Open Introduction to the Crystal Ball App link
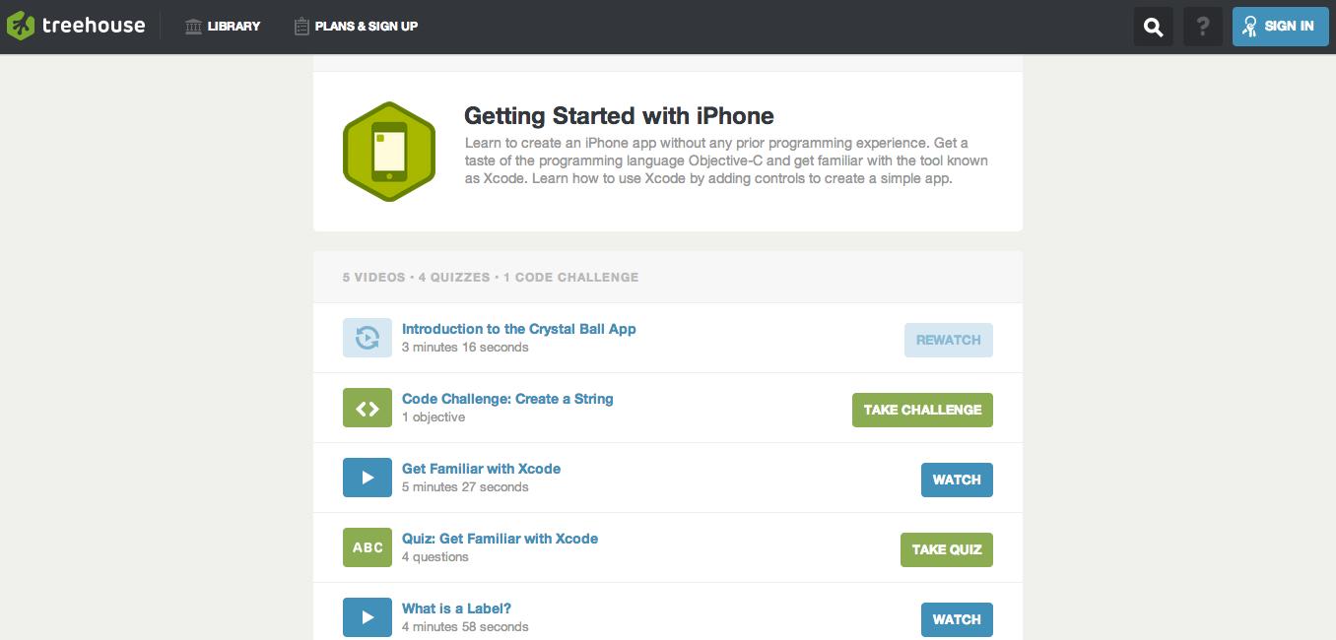Screen dimensions: 1336x640 519,329
